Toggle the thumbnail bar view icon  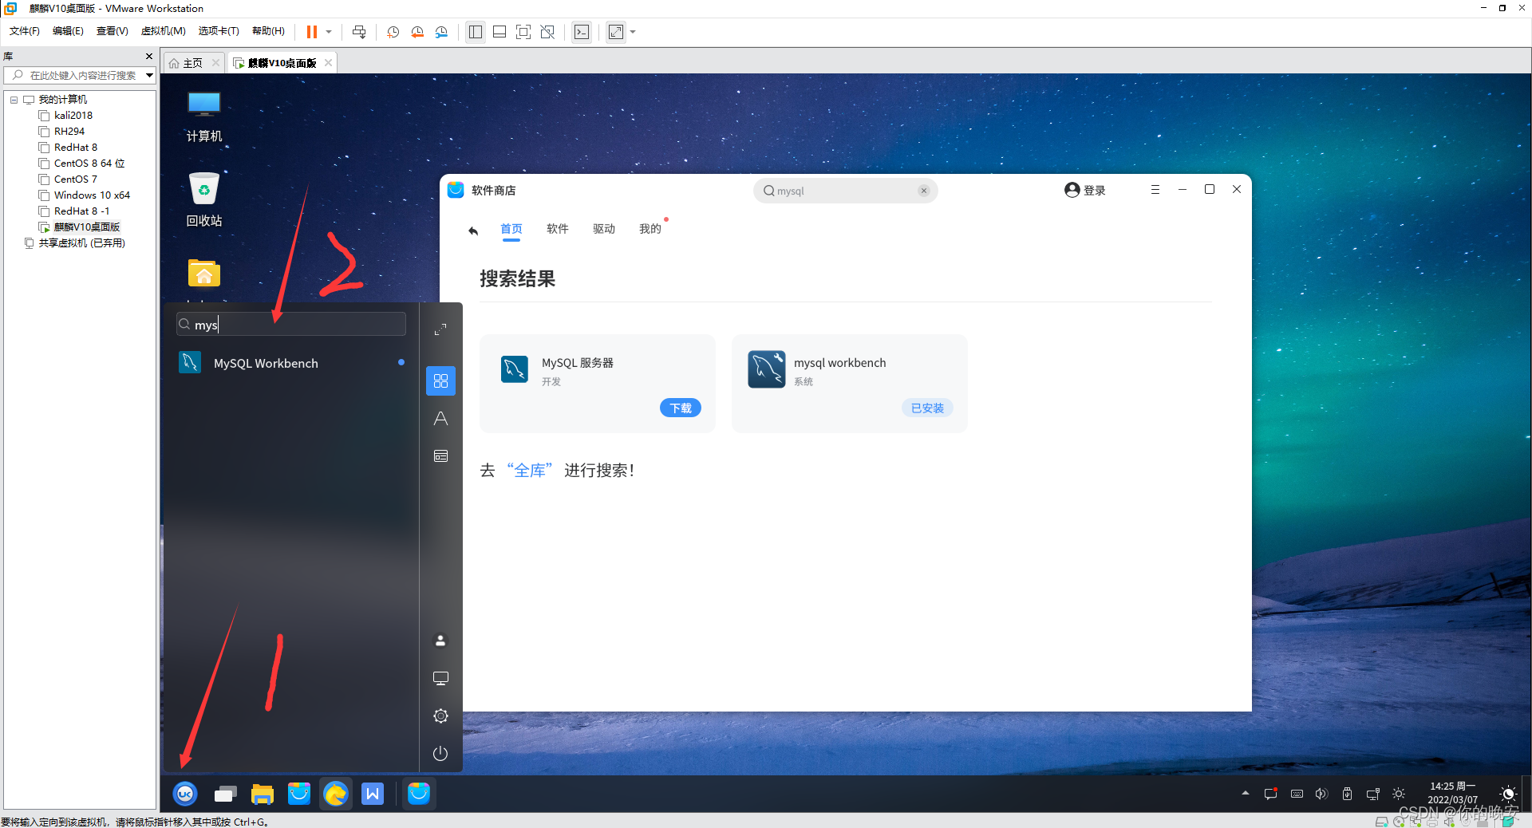[x=499, y=32]
